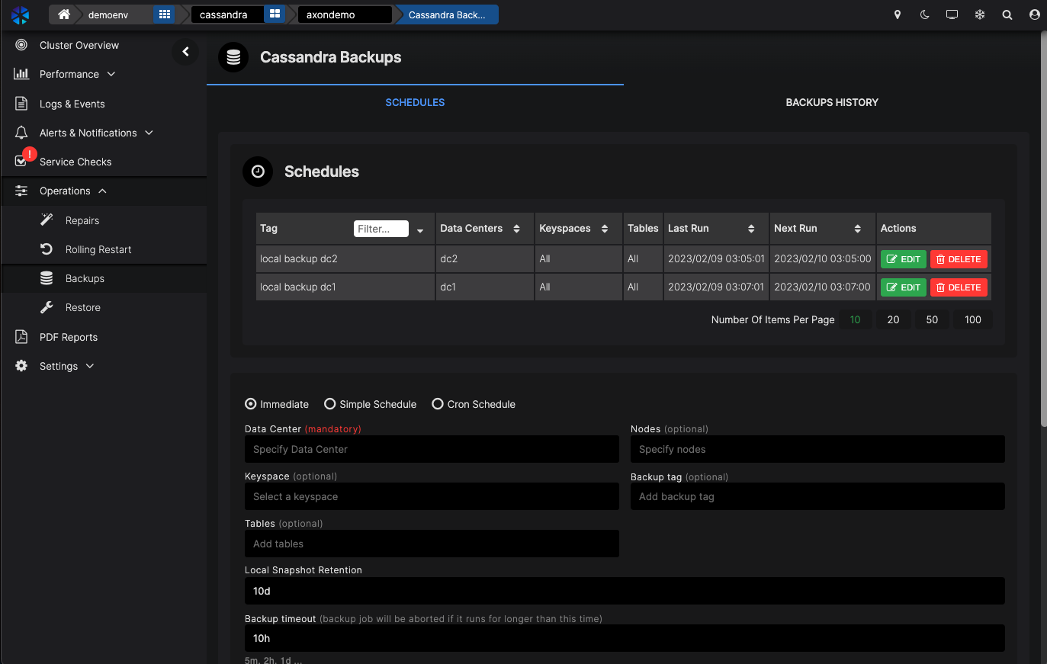Select Simple Schedule radio button

(x=330, y=404)
